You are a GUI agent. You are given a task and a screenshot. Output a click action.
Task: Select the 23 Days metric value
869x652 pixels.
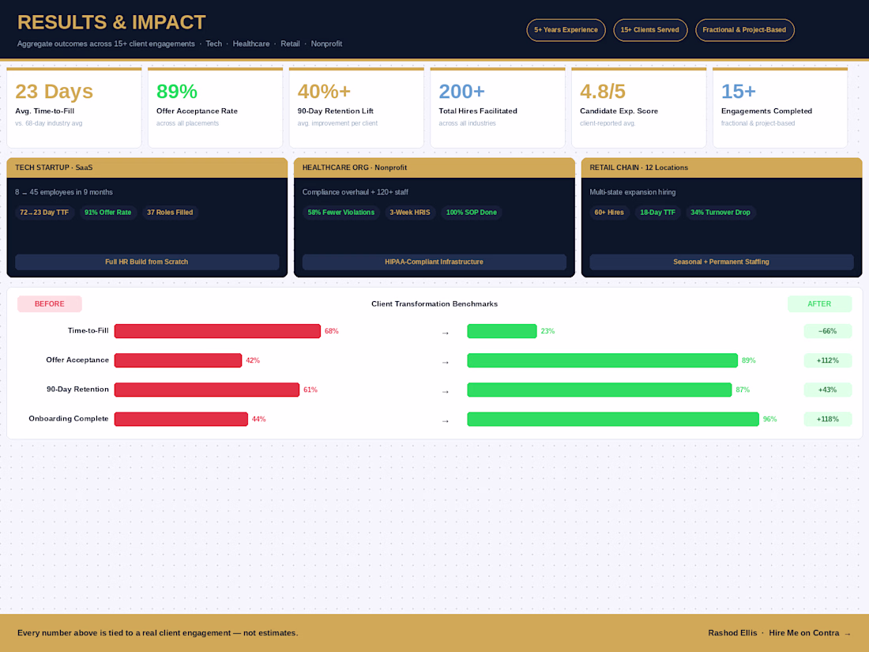tap(54, 92)
